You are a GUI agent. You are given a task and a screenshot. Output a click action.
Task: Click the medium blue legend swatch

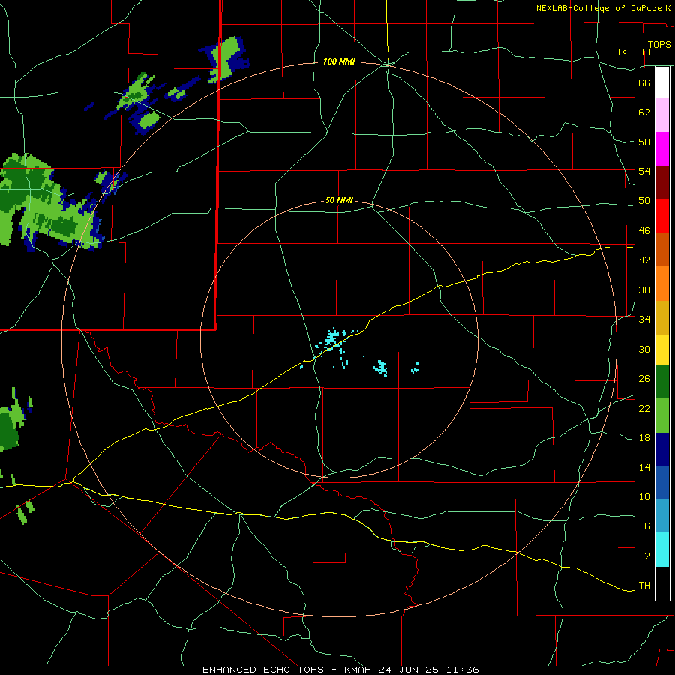point(662,482)
